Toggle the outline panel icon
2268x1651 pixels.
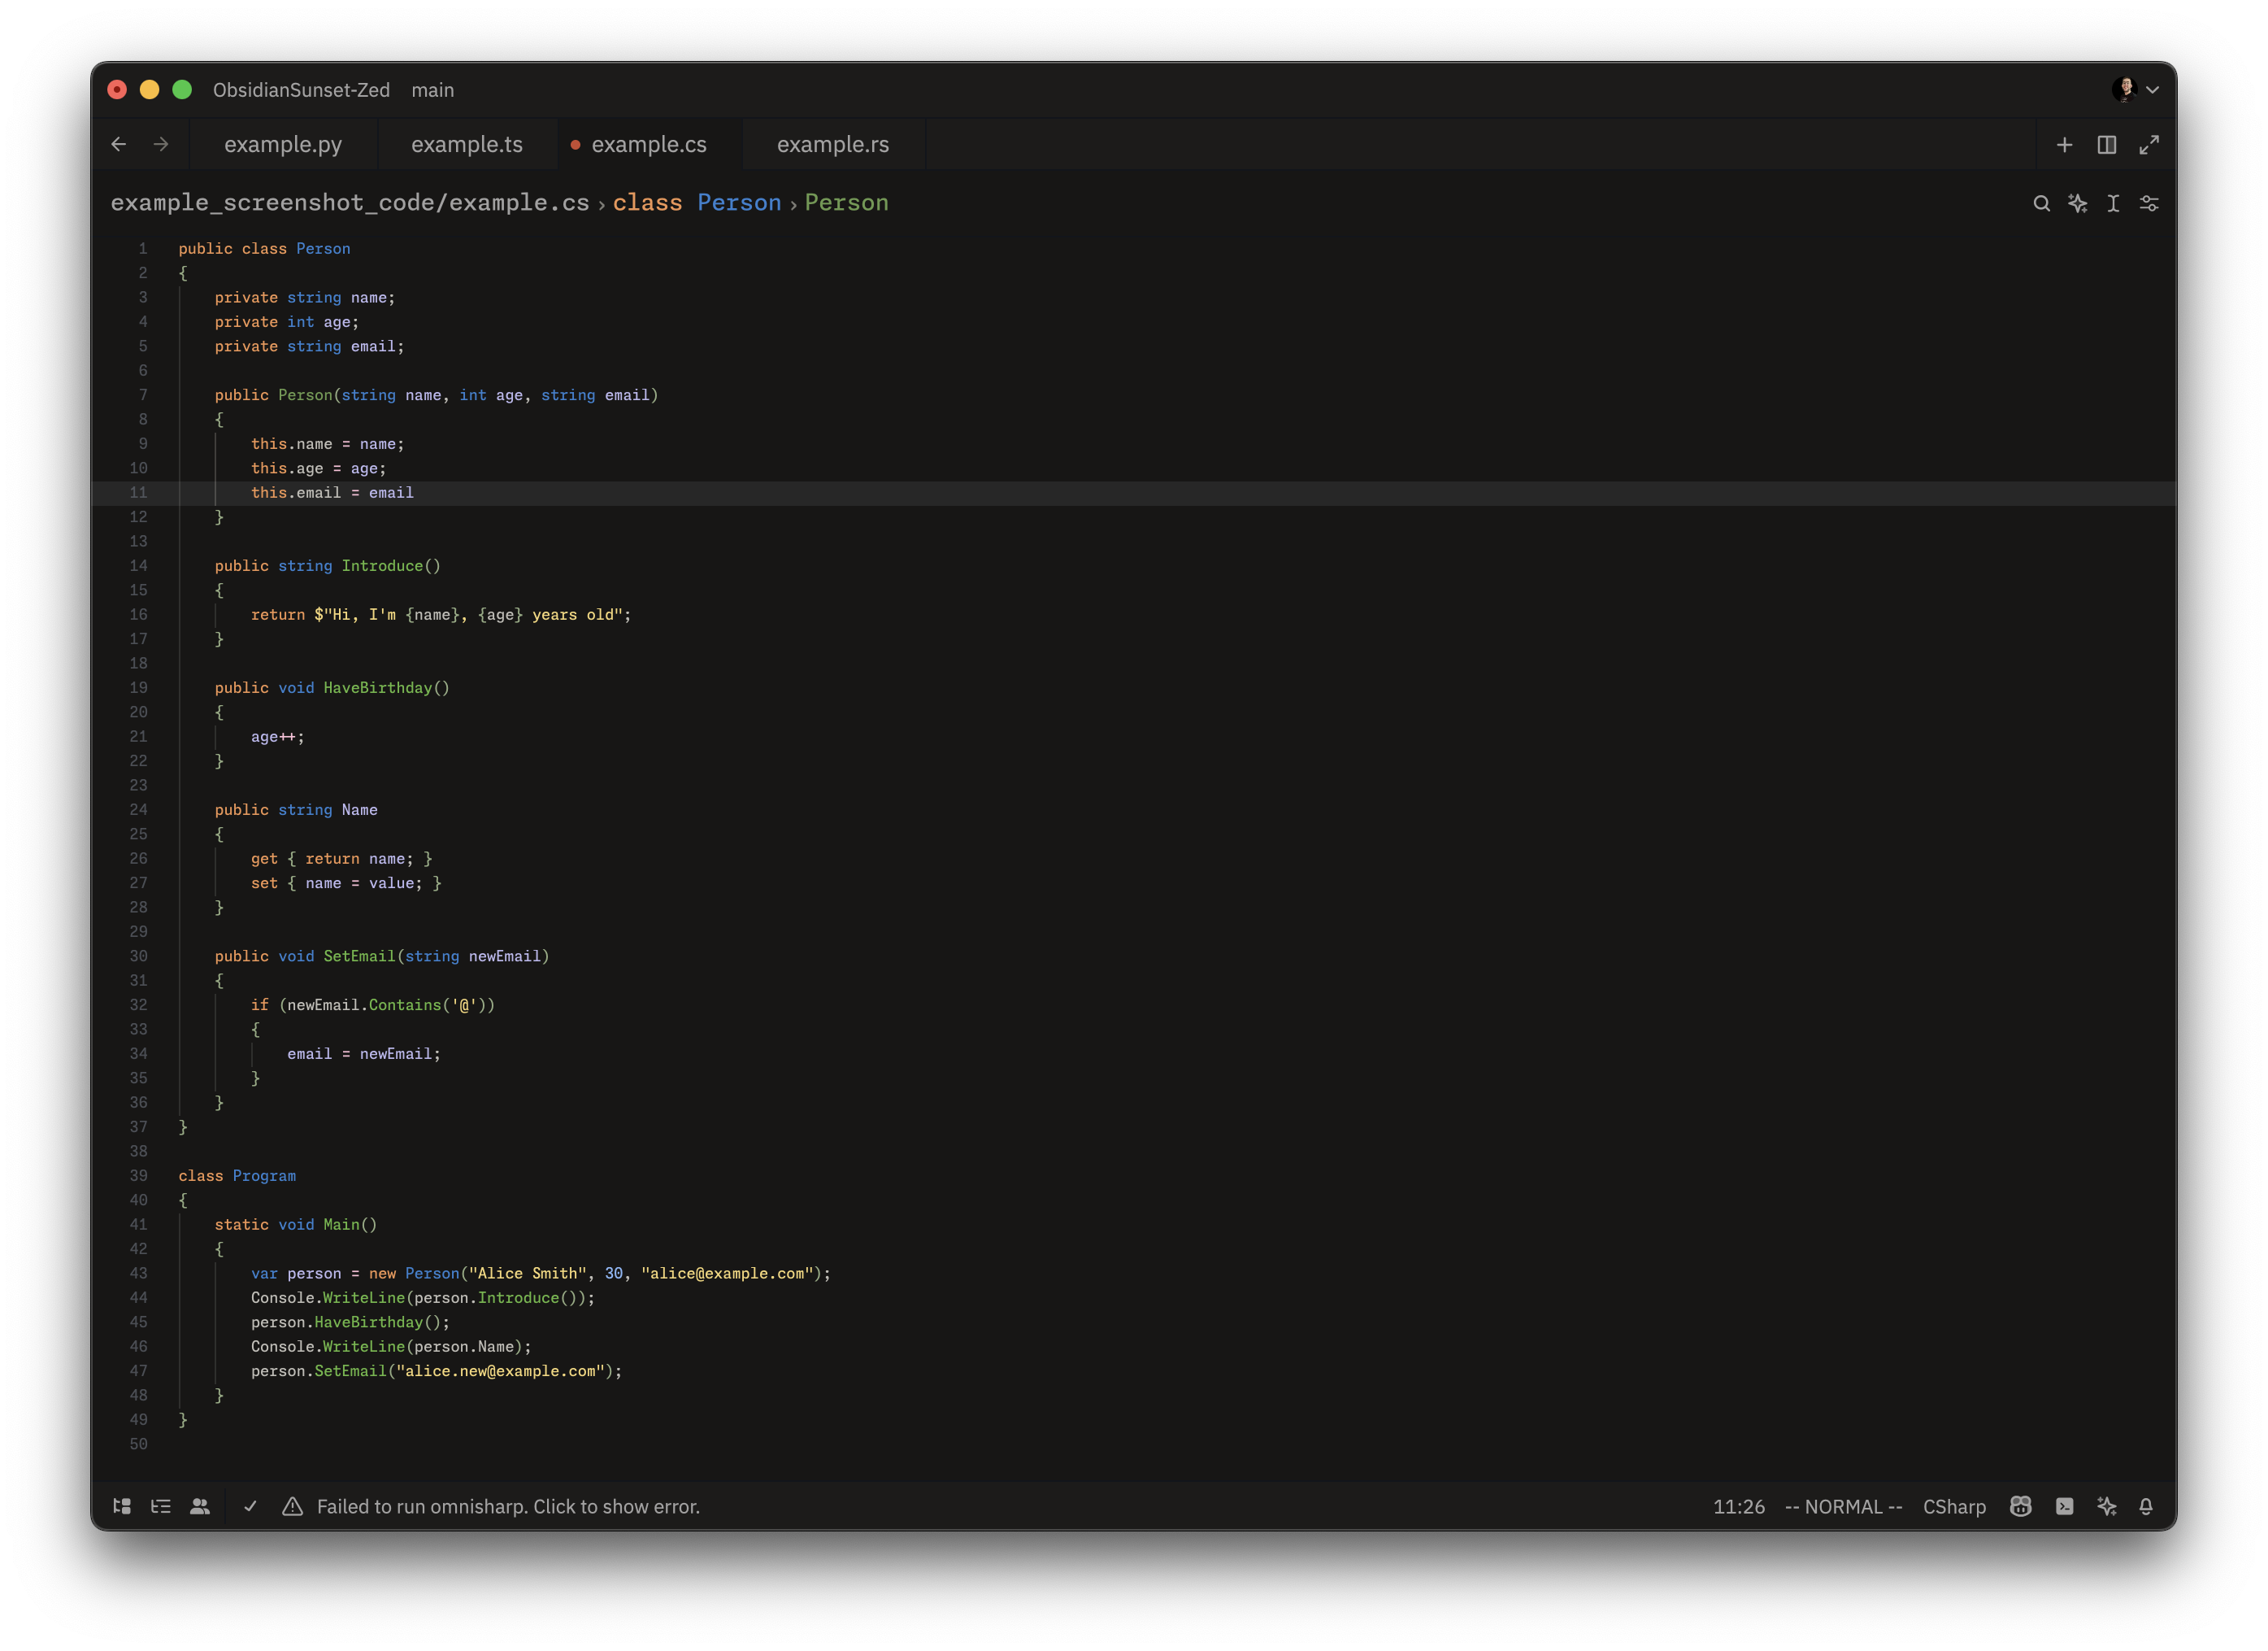point(161,1506)
